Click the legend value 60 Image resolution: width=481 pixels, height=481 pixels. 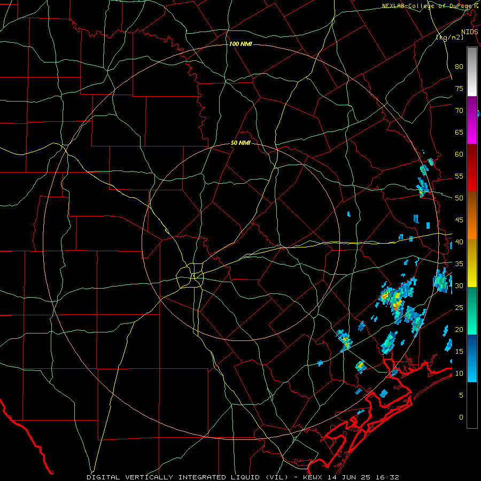(x=459, y=154)
